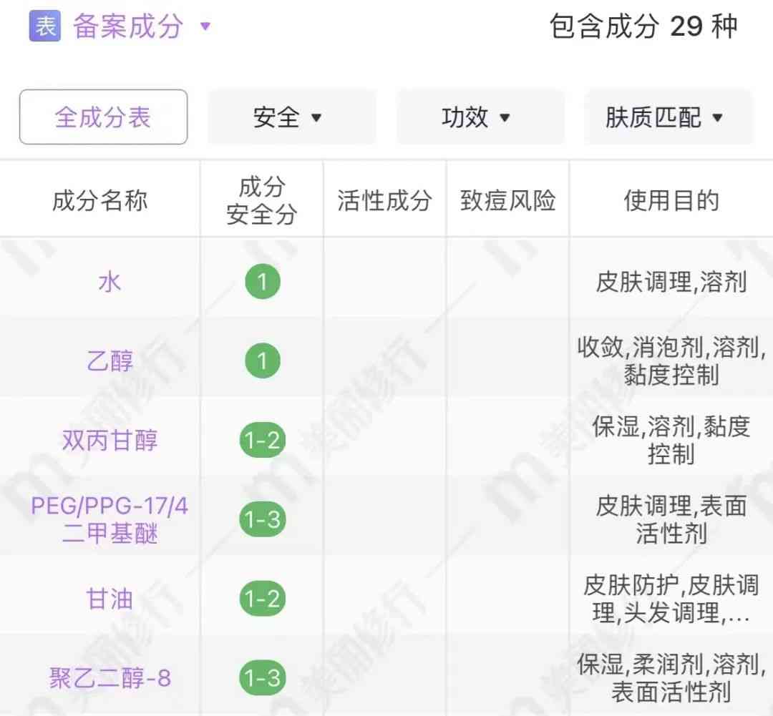Open the 聚乙二醇-8 ingredient details
773x716 pixels.
(x=110, y=678)
